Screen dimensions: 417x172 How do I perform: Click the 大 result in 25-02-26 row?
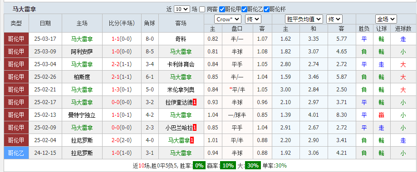(x=403, y=77)
